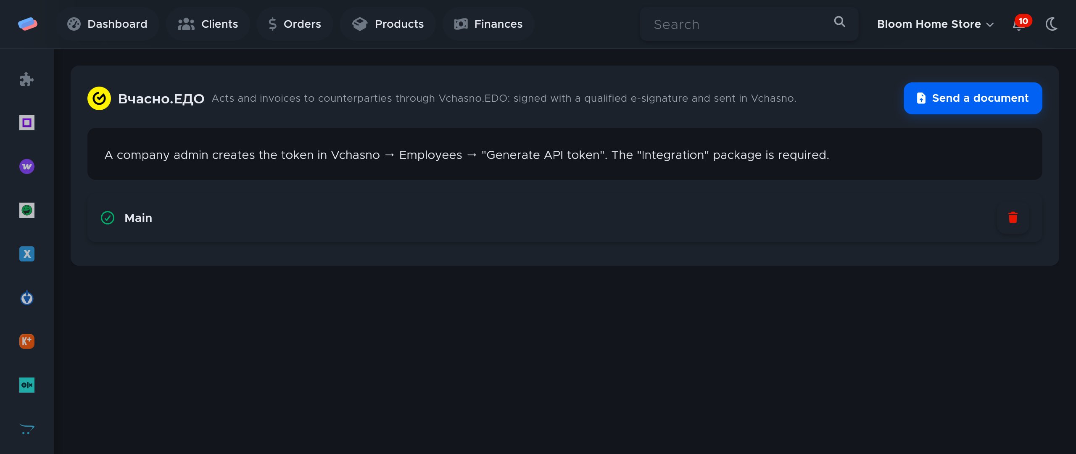Toggle dark mode with the moon icon

tap(1052, 24)
